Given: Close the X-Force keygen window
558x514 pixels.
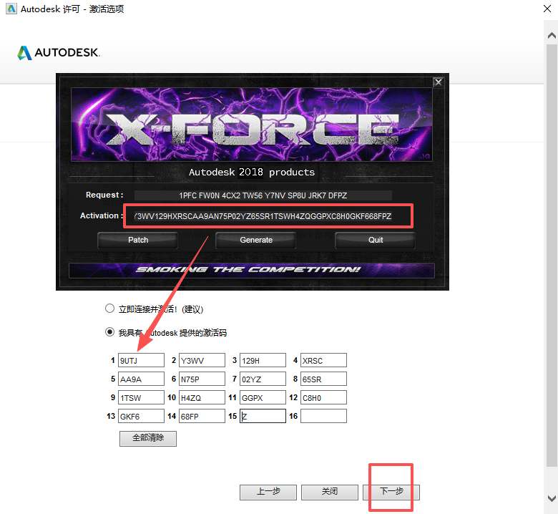Looking at the screenshot, I should (x=438, y=82).
